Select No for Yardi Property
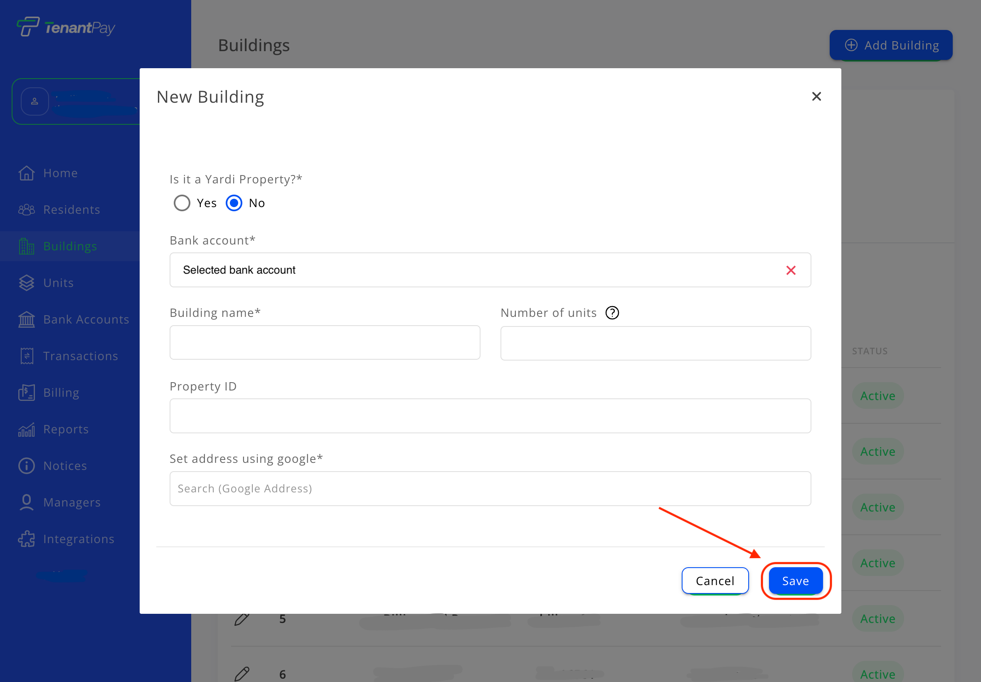 pyautogui.click(x=234, y=203)
